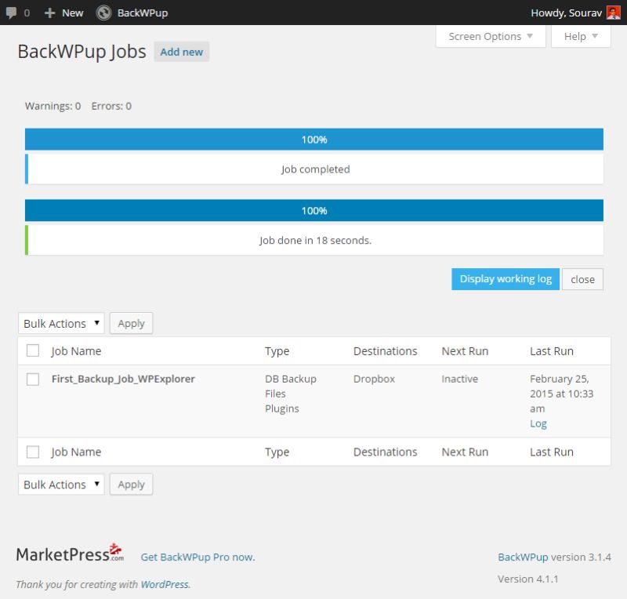
Task: Click the Display working log button
Action: pos(506,279)
